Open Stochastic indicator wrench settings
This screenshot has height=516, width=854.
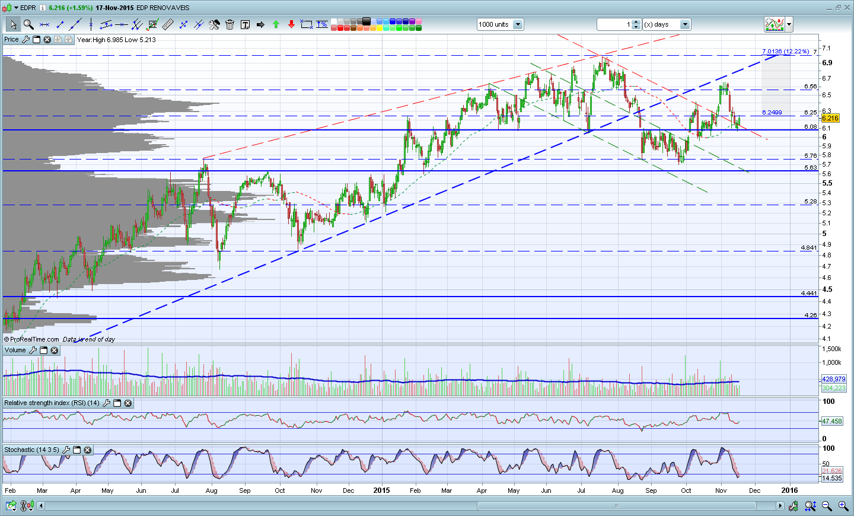[66, 450]
